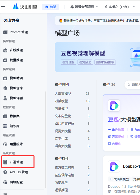Click the 豆包 logo in the 大模型 card
This screenshot has width=140, height=195.
point(114,105)
